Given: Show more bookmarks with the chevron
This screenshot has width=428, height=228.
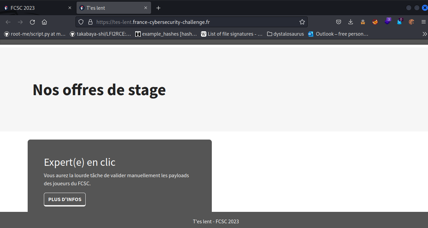Looking at the screenshot, I should pyautogui.click(x=424, y=34).
